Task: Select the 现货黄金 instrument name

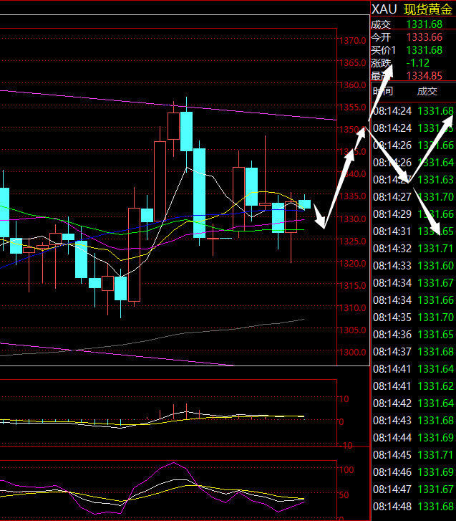Action: (x=428, y=9)
